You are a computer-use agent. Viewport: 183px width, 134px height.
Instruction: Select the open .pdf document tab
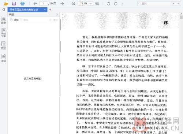(27, 10)
